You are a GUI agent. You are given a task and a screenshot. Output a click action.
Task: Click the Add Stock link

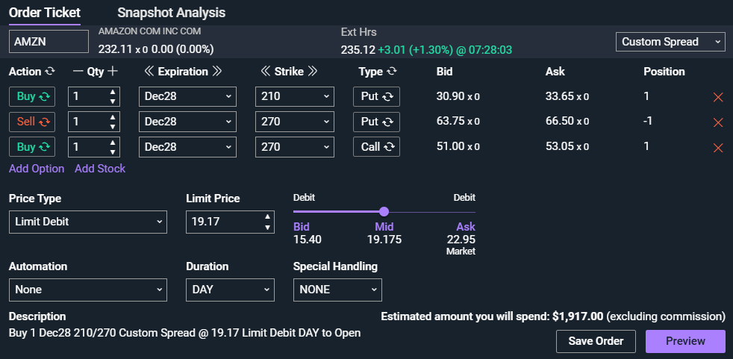click(x=100, y=169)
